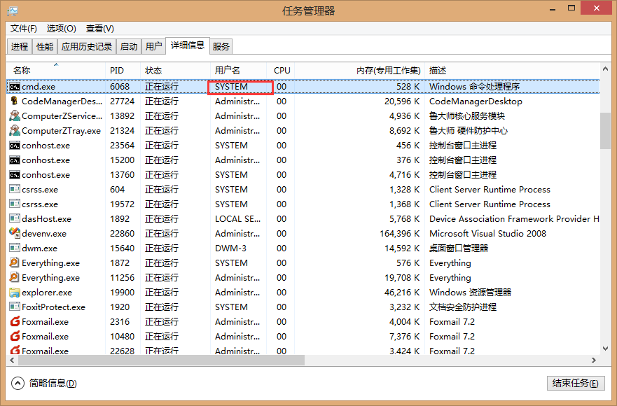Screen dimensions: 617x406
Task: Sort by the 用户名 column header
Action: (x=238, y=71)
